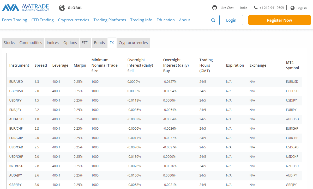Screen dimensions: 313x189
Task: Choose India country link
Action: 244,8
